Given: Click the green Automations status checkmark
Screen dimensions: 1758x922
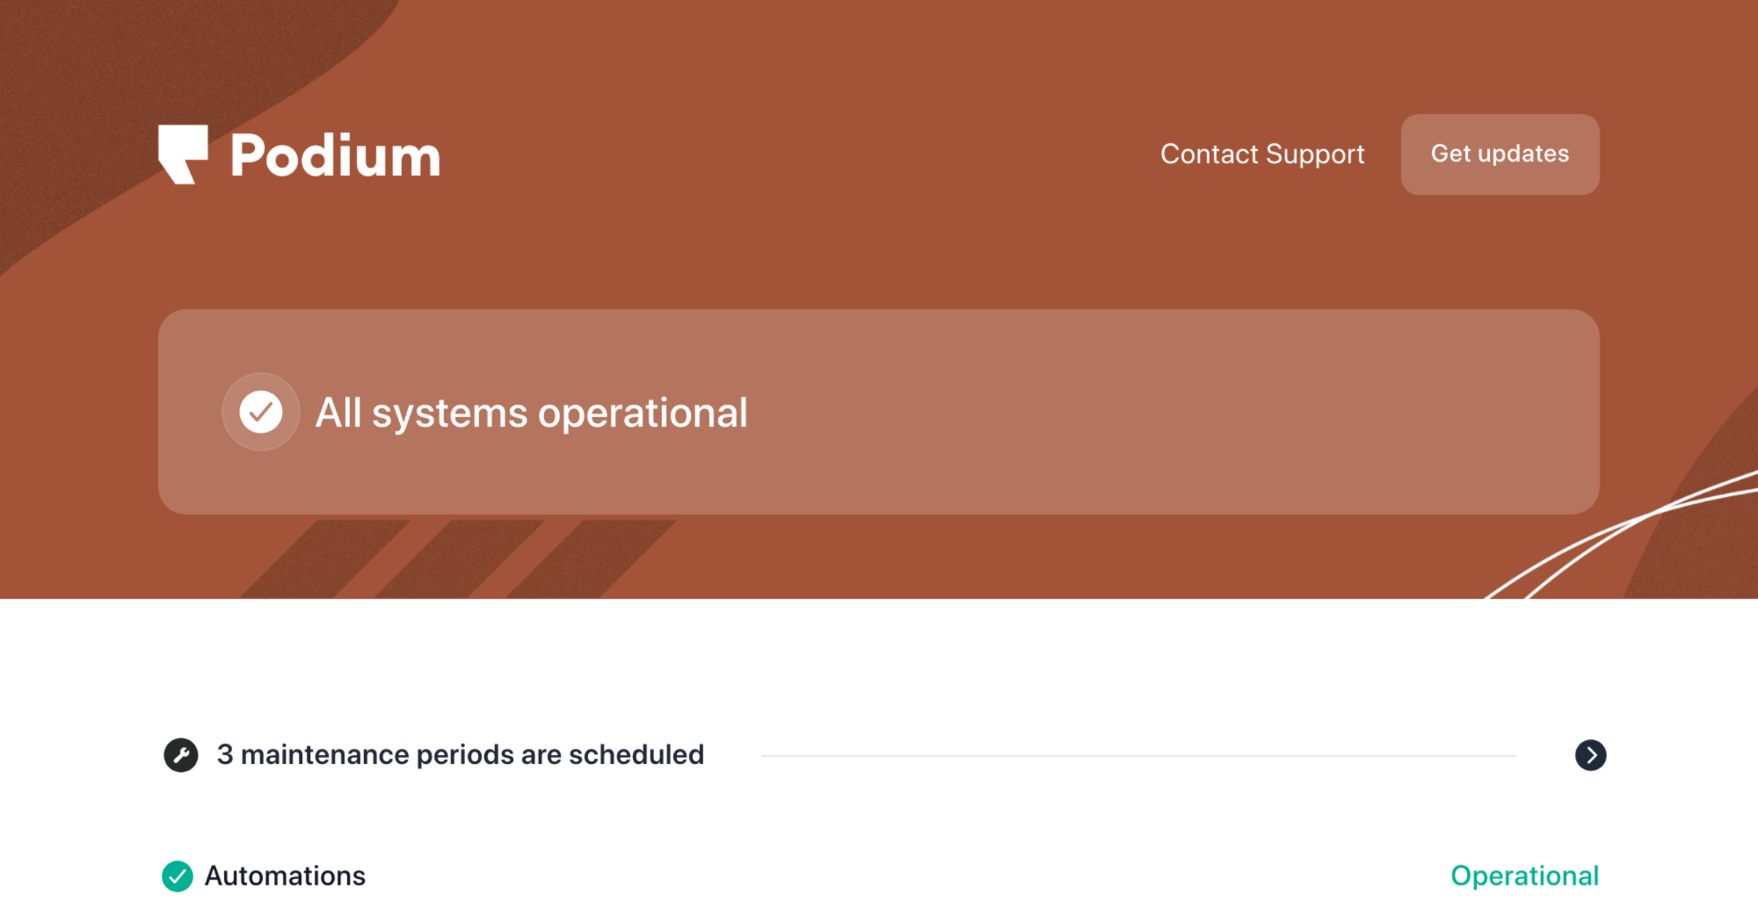Looking at the screenshot, I should click(x=177, y=875).
